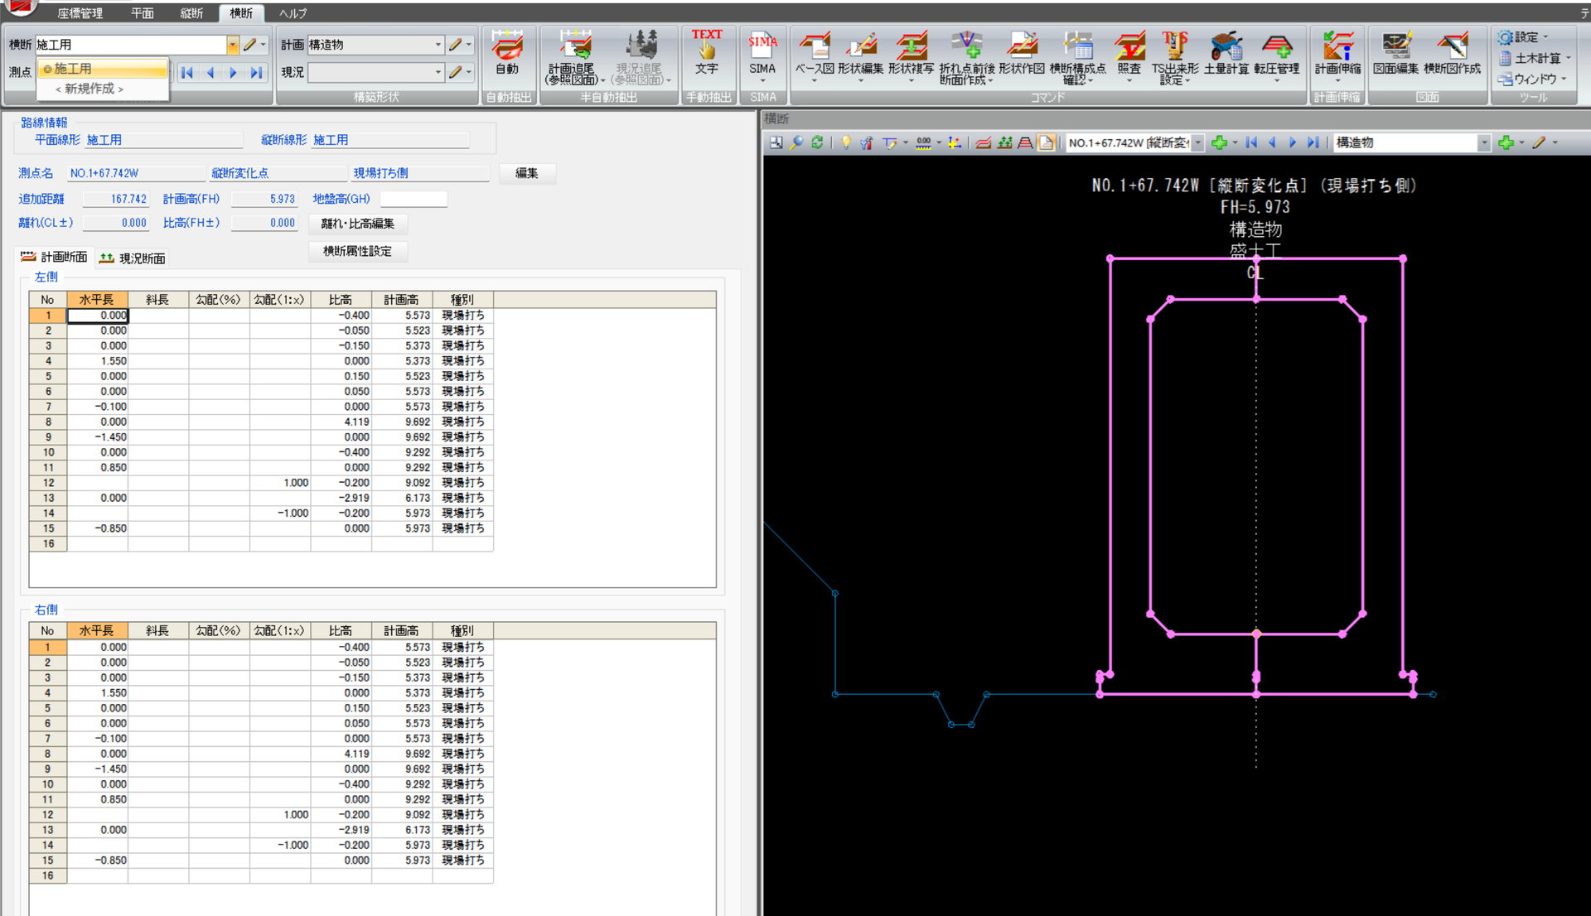
Task: Open the 縦断 ribbon tab
Action: 191,13
